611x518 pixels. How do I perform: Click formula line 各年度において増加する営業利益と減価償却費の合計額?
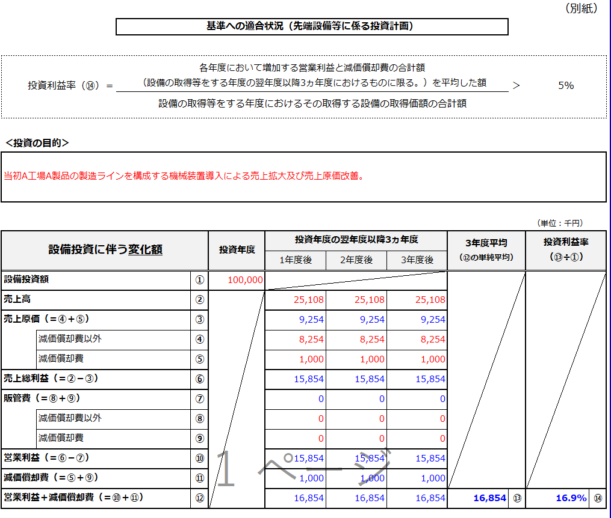(312, 68)
